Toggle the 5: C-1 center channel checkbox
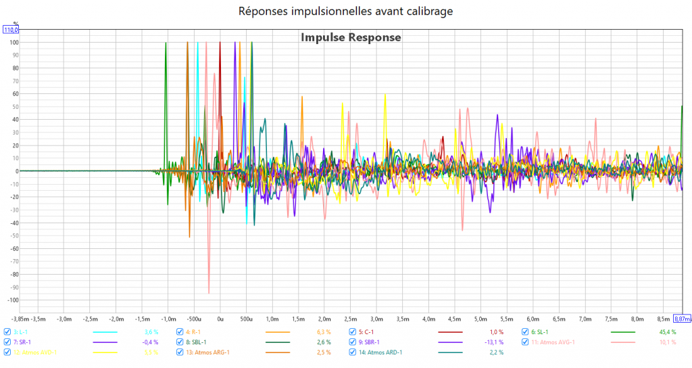The height and width of the screenshot is (368, 692). point(353,332)
